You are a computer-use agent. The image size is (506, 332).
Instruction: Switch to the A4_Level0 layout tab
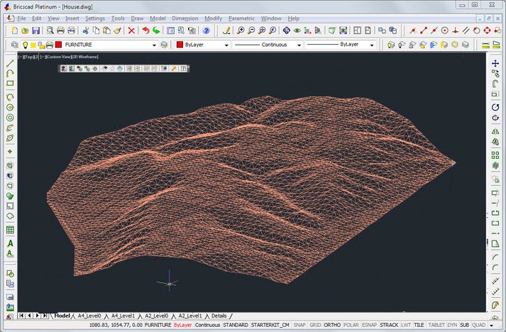pyautogui.click(x=89, y=315)
